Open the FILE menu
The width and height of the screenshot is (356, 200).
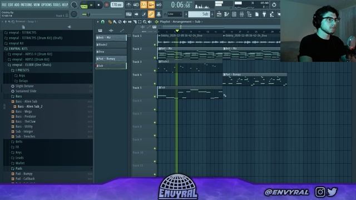pyautogui.click(x=4, y=5)
